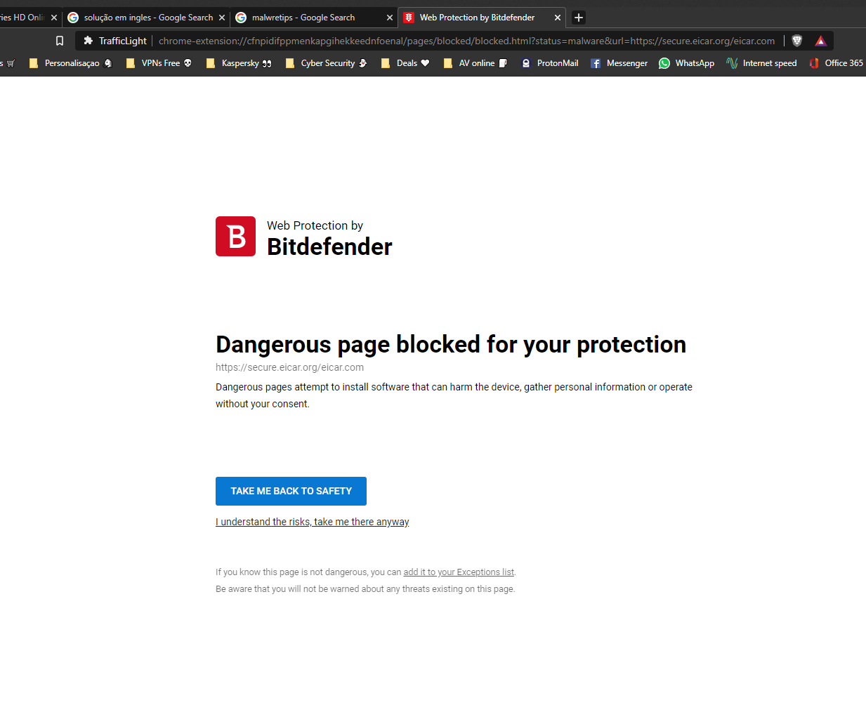Open the WhatsApp bookmark
Screen dimensions: 866x724
tap(686, 63)
